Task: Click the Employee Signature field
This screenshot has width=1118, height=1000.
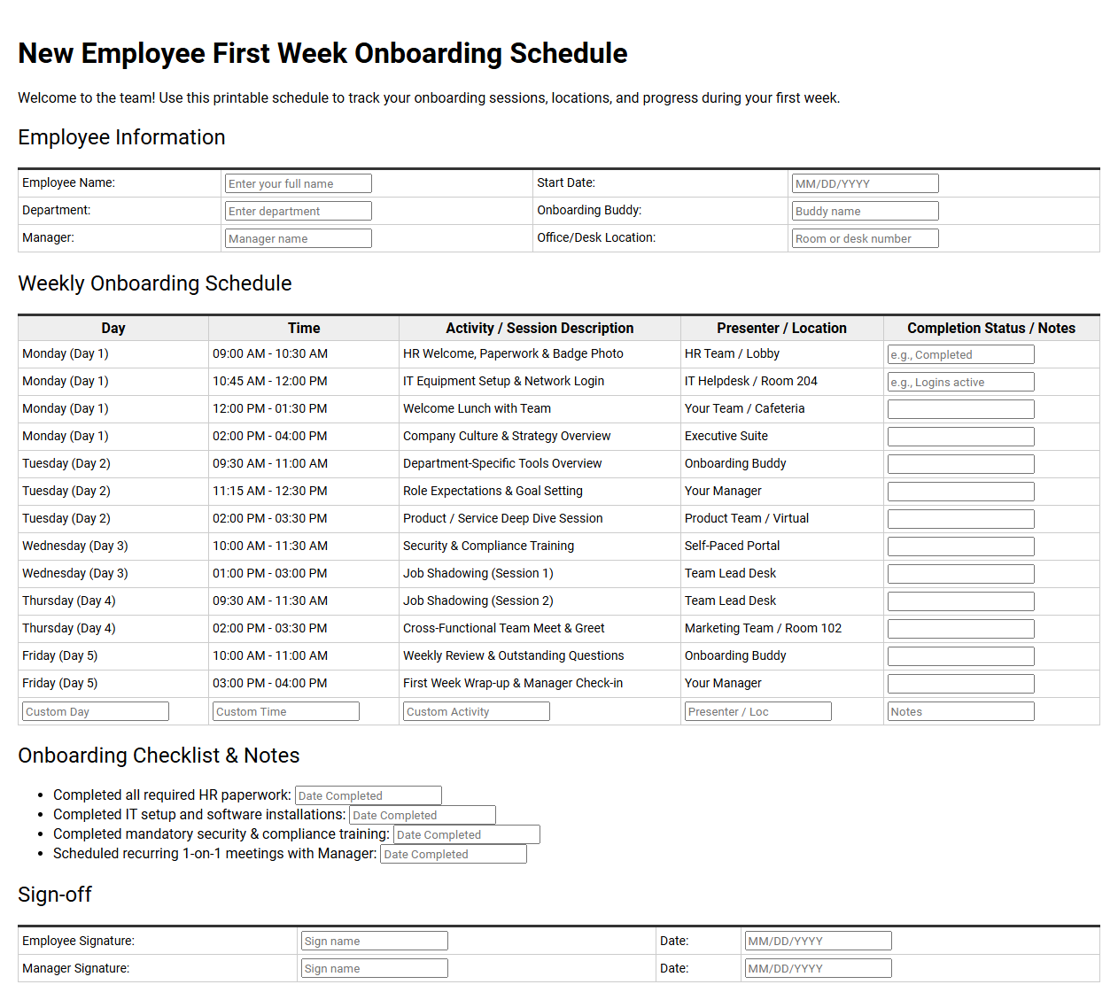Action: (x=375, y=941)
